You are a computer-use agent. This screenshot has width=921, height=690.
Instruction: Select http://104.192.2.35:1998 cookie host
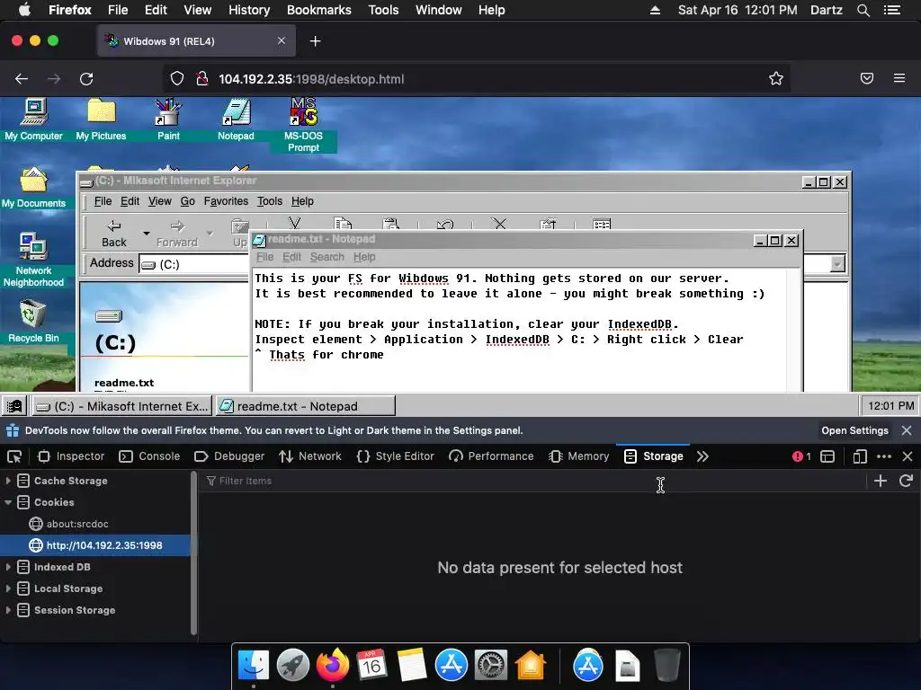click(x=95, y=545)
